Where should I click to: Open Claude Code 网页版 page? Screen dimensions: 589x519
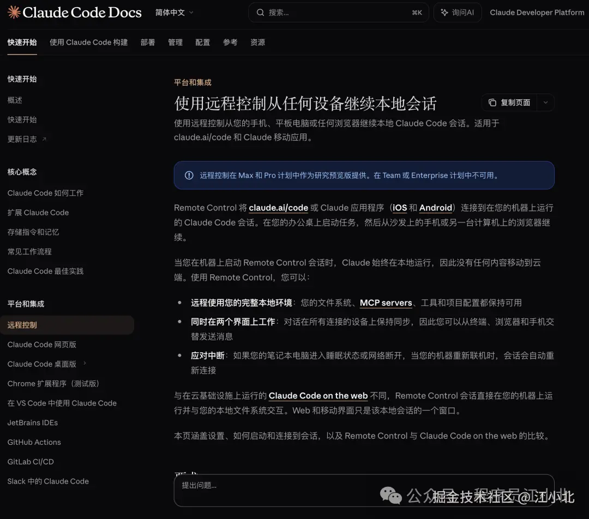(41, 345)
